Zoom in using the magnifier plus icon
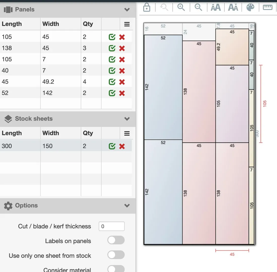This screenshot has height=272, width=277. (181, 7)
